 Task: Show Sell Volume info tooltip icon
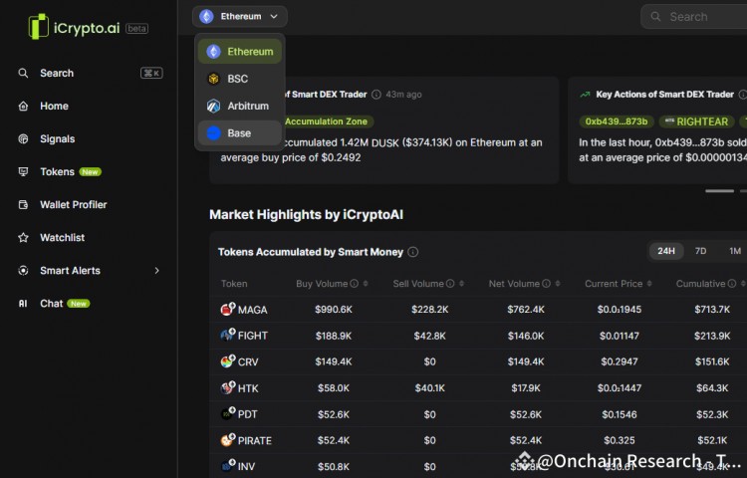450,284
